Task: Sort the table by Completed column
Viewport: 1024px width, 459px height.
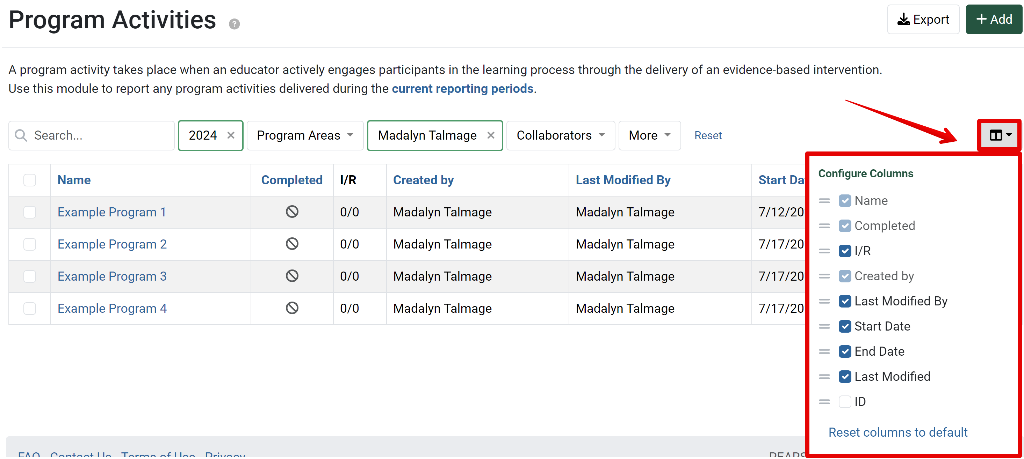Action: [292, 180]
